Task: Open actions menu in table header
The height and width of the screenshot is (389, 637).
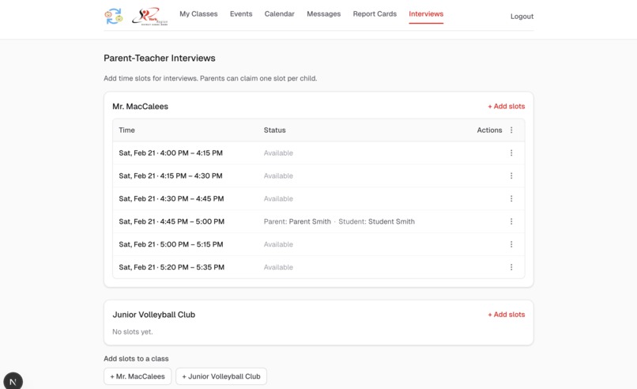Action: (511, 130)
